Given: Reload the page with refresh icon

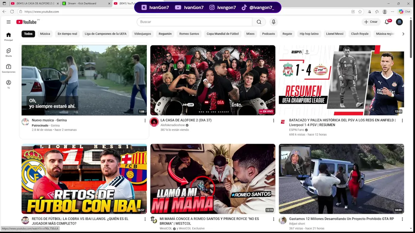Looking at the screenshot, I should pos(12,12).
